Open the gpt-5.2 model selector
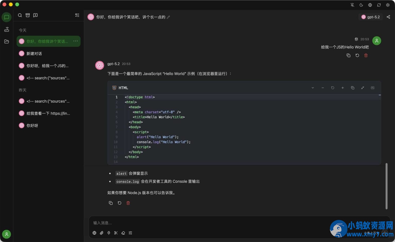Screen dimensions: 395x242 pos(371,17)
